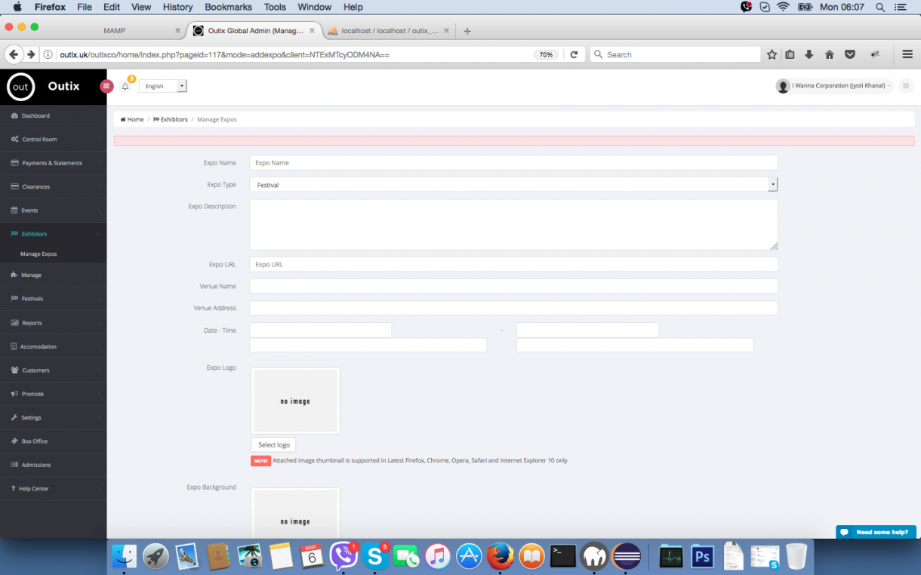Open Box Office sidebar item

(53, 441)
